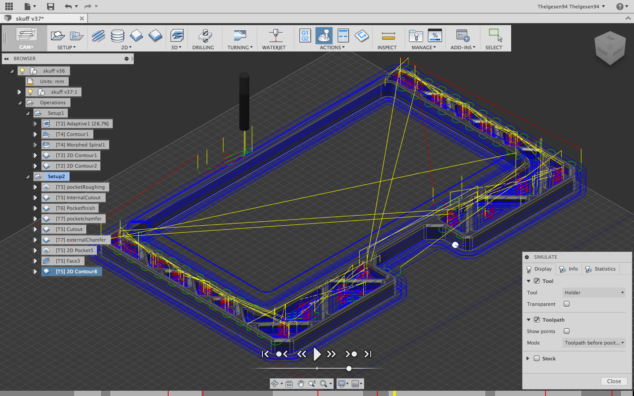Open the Thelgesen94 account menu
Viewport: 634px width, 396px height.
tap(571, 6)
